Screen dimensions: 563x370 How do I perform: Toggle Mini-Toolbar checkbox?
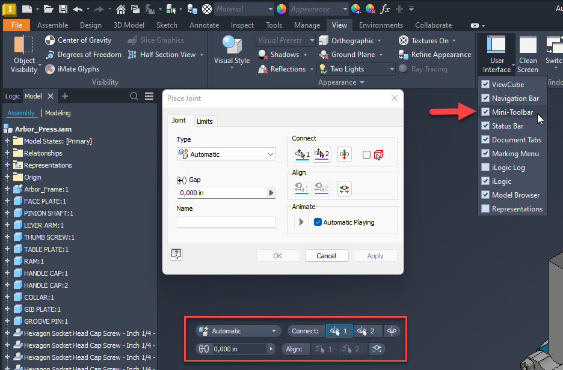[x=485, y=112]
